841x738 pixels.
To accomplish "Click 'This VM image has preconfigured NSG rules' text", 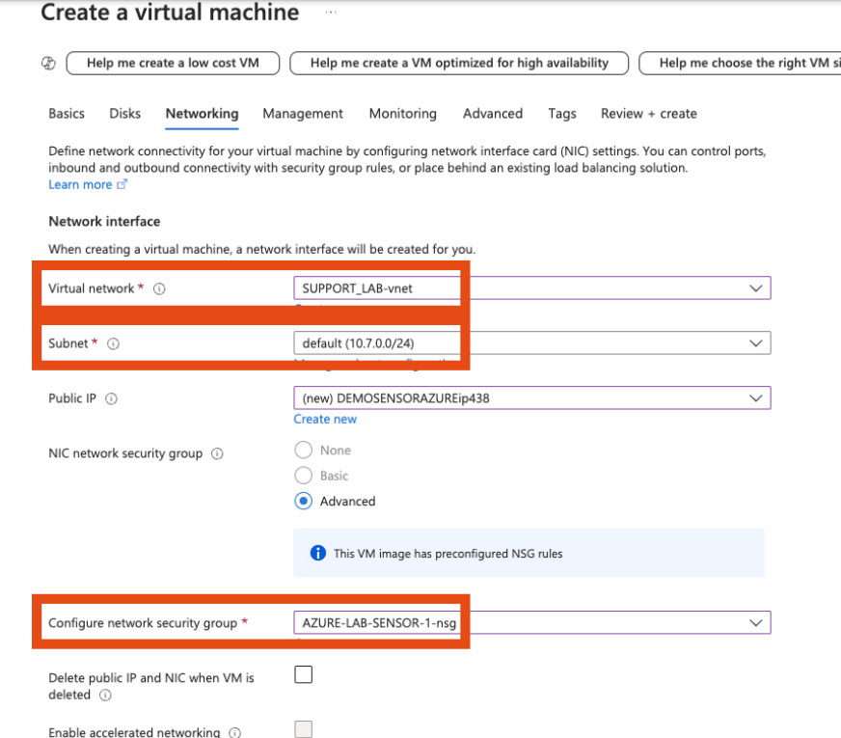I will [x=448, y=554].
